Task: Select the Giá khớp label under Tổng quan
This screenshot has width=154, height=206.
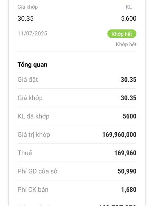Action: click(x=30, y=98)
